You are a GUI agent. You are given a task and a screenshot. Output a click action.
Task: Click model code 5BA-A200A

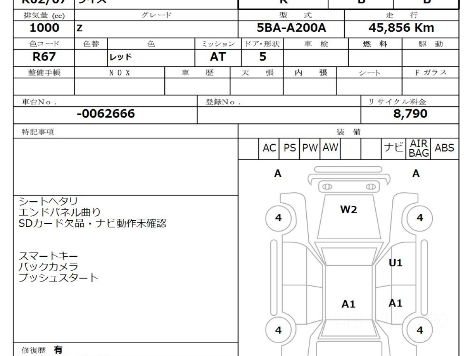point(292,28)
